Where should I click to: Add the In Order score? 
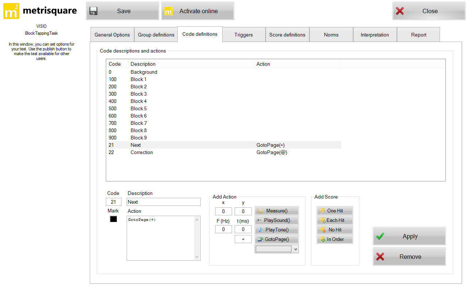coord(335,239)
